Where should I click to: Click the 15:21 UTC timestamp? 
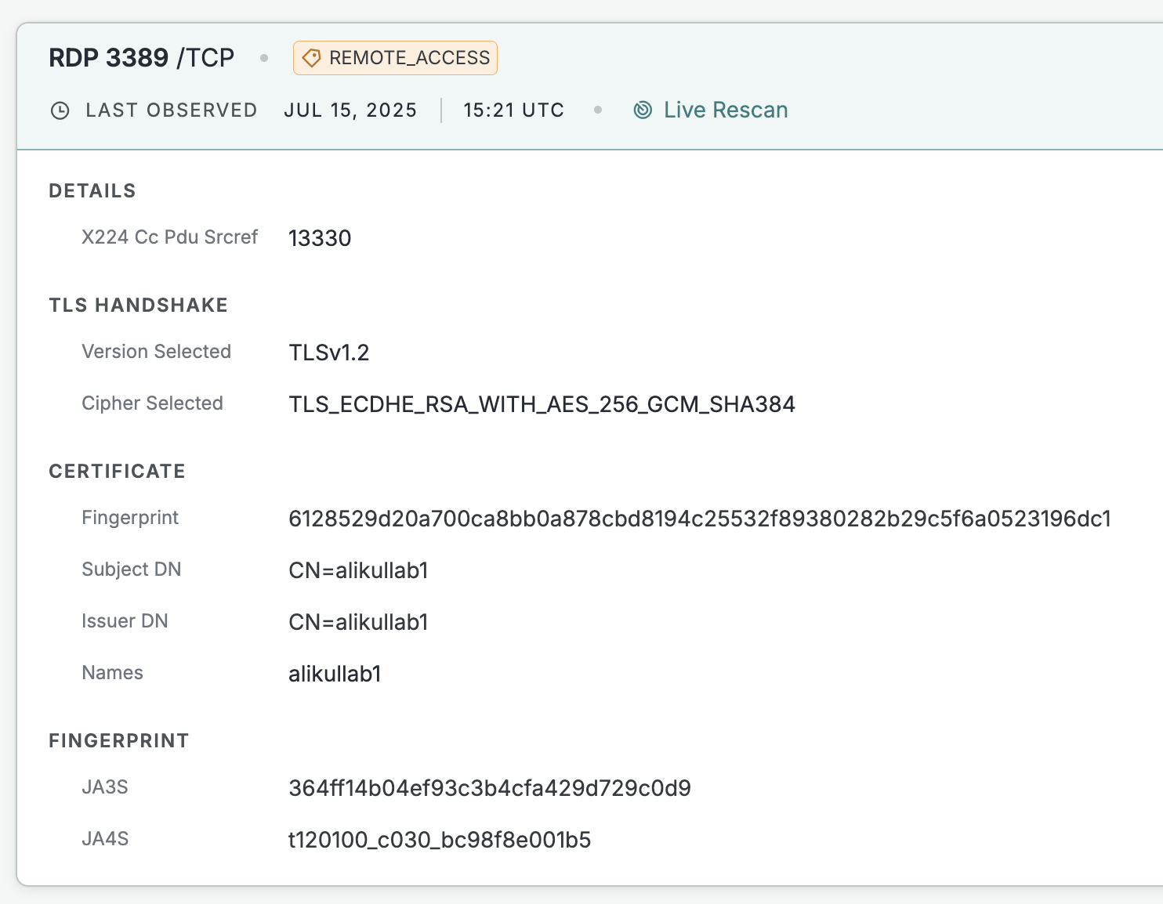513,110
